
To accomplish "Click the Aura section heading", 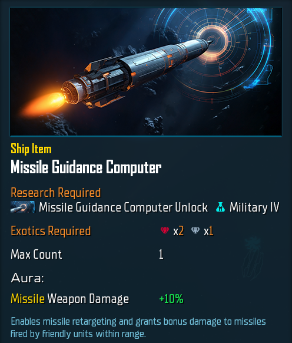I will (x=27, y=278).
